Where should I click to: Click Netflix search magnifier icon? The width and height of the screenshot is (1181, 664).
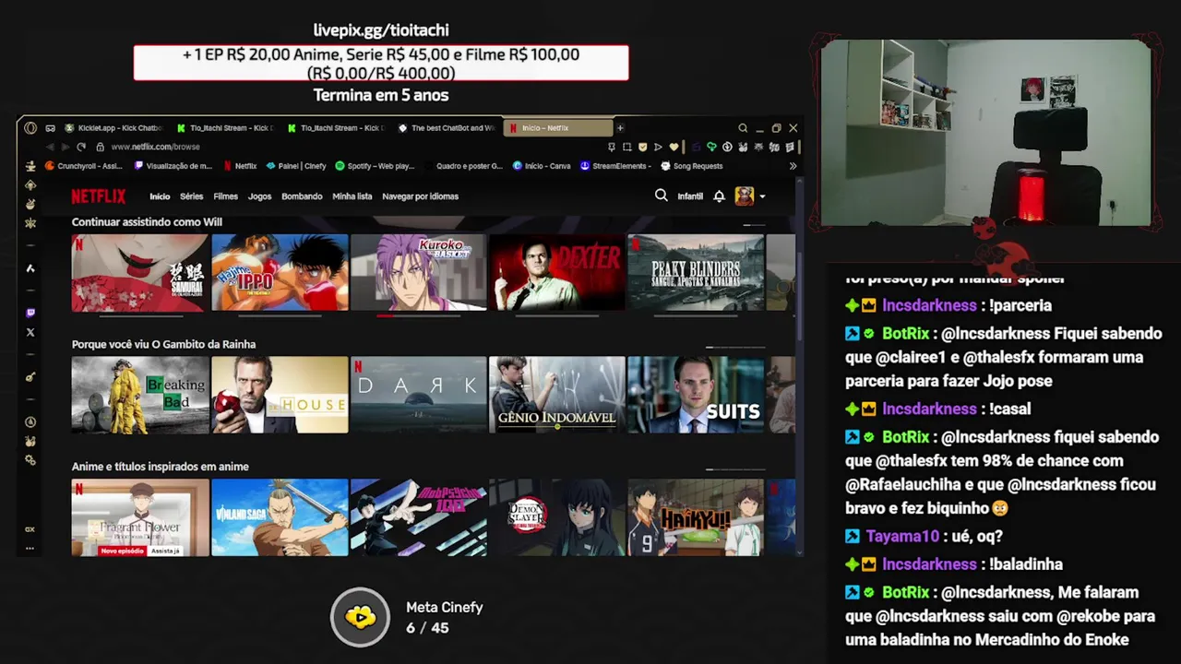661,196
